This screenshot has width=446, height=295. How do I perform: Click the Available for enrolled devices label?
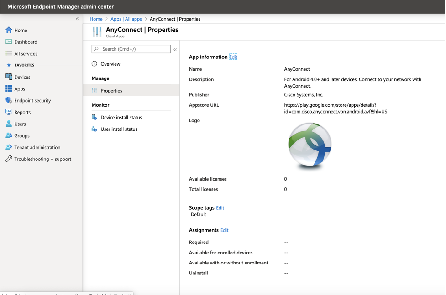pyautogui.click(x=221, y=253)
